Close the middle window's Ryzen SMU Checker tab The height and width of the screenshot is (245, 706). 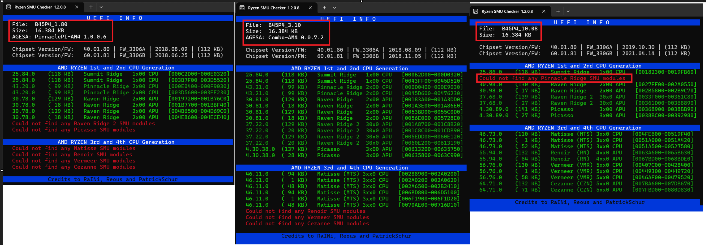pos(310,8)
